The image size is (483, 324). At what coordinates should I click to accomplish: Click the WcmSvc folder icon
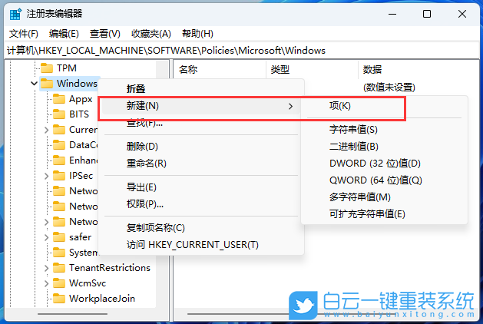point(59,283)
